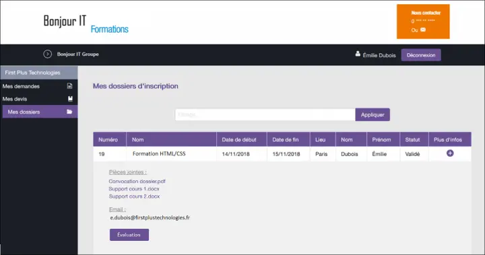Click the Pièces jointes label
Image resolution: width=485 pixels, height=255 pixels.
[128, 172]
